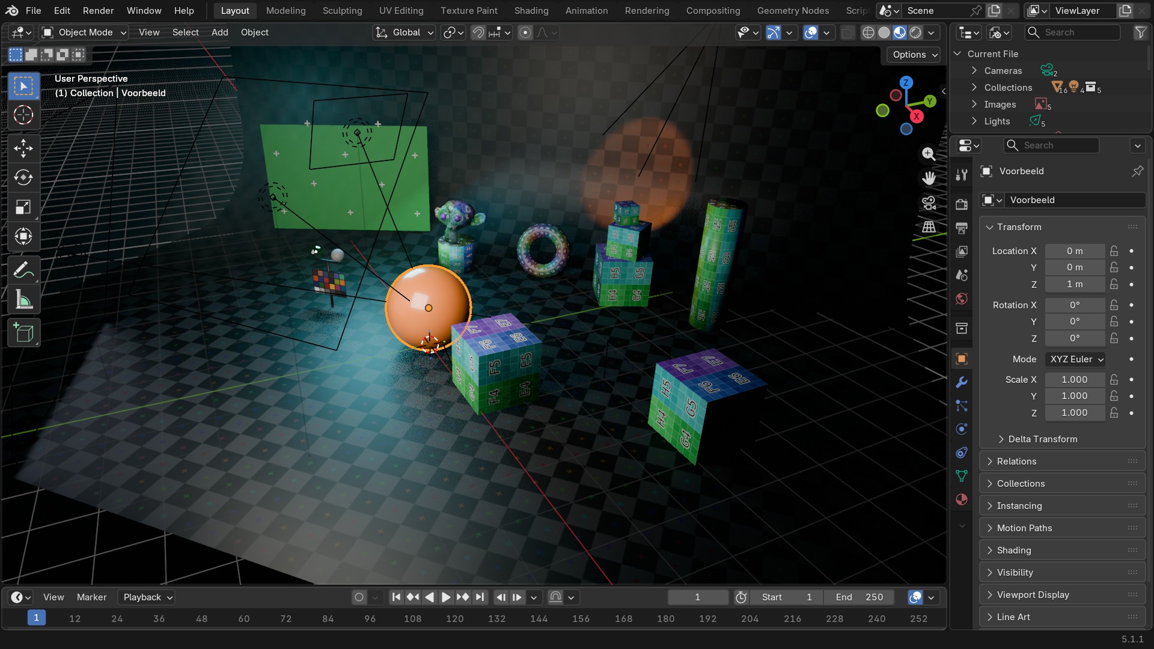The image size is (1154, 649).
Task: Click the outliner Search field
Action: (x=1073, y=32)
